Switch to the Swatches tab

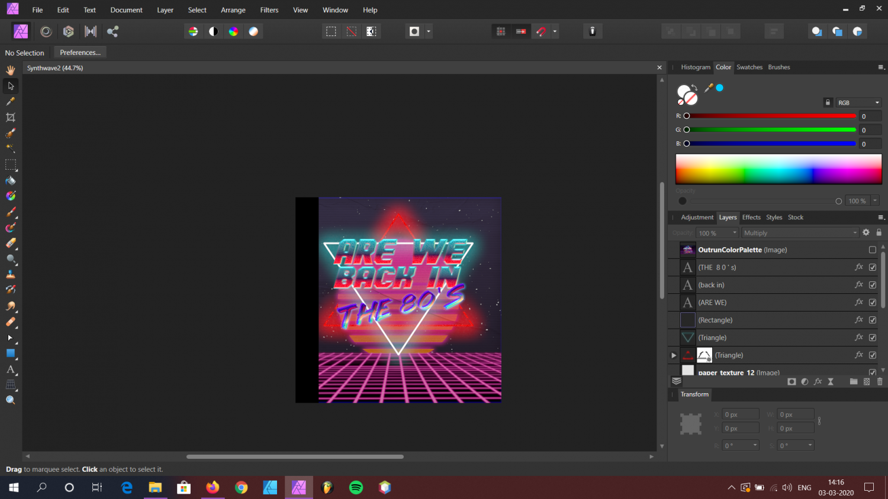click(749, 67)
